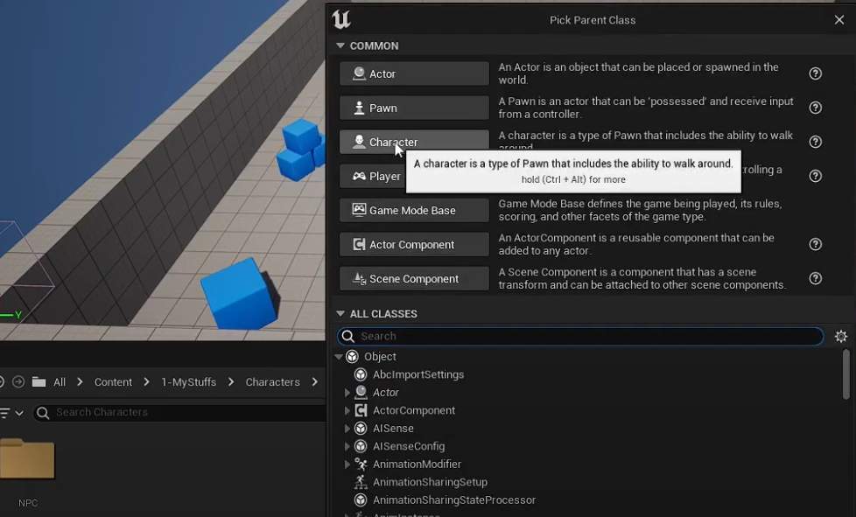The width and height of the screenshot is (856, 517).
Task: Pick Actor Component parent class
Action: (x=414, y=244)
